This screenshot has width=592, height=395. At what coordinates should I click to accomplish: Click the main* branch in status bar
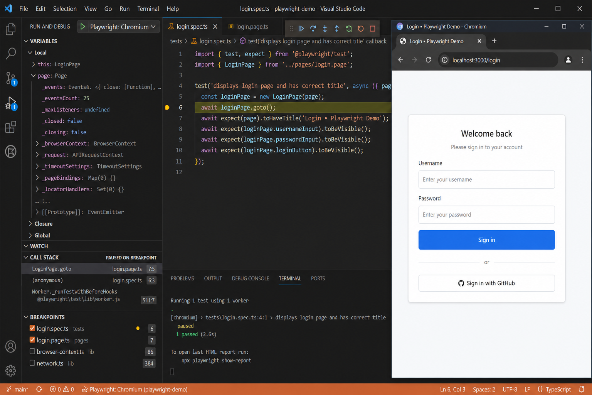point(18,389)
